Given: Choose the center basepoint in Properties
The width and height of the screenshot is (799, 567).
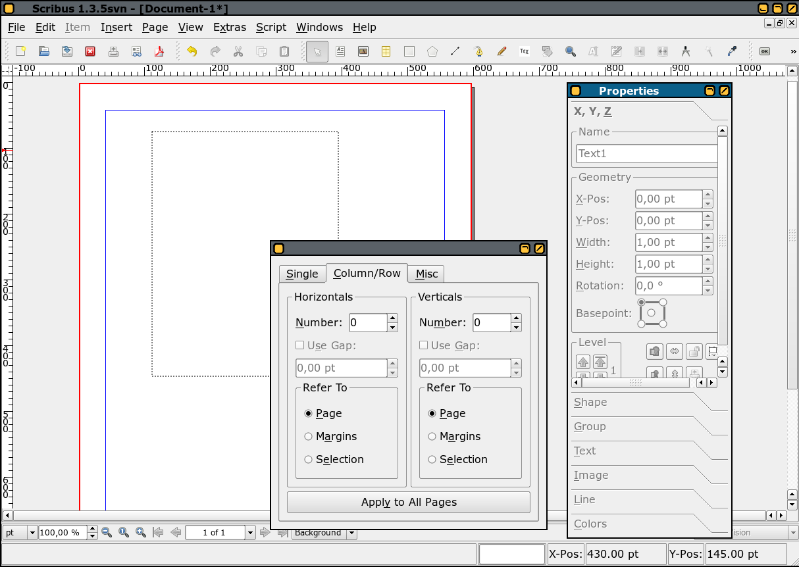Looking at the screenshot, I should [x=652, y=313].
